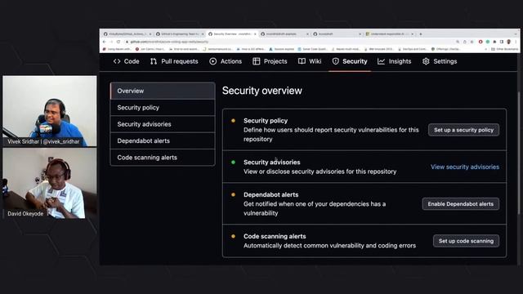Switch to the Security Overview browser tab
The image size is (523, 294).
pos(232,34)
